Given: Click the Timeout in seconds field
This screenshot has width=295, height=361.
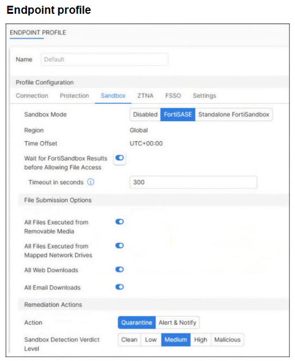Looking at the screenshot, I should [x=193, y=182].
